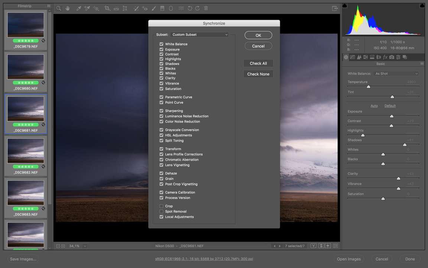This screenshot has width=428, height=268.
Task: Click the trash icon in toolbar
Action: (206, 8)
